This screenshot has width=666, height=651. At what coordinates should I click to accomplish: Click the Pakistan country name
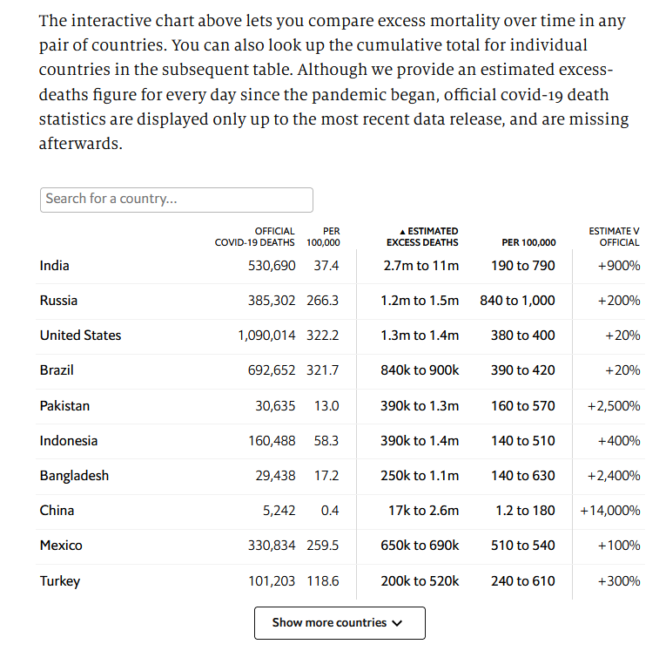coord(64,406)
